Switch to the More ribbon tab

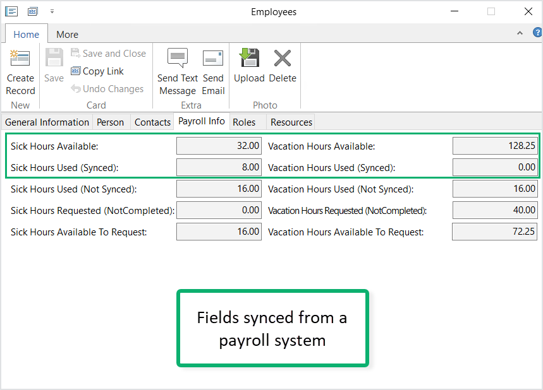(67, 35)
